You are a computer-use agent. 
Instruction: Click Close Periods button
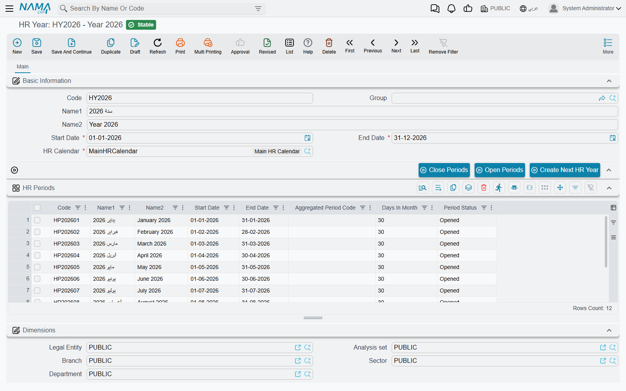coord(444,170)
